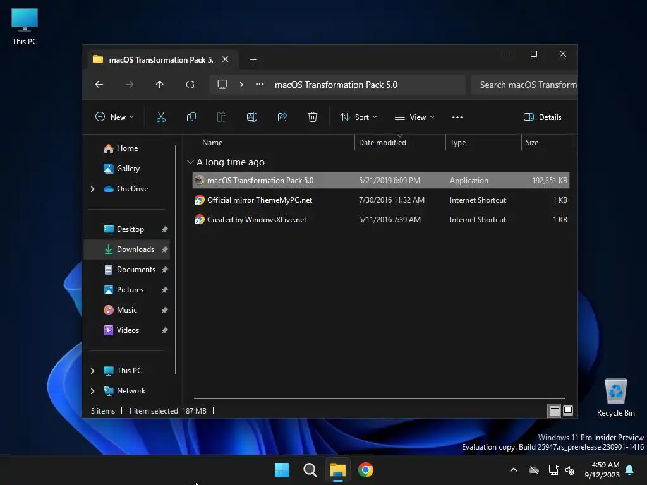Close the macOS Transformation Pack tab
Image resolution: width=647 pixels, height=485 pixels.
(x=226, y=59)
